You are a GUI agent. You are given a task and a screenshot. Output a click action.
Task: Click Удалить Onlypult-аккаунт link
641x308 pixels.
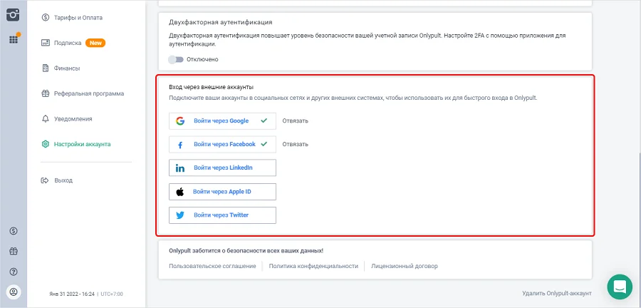tap(556, 293)
